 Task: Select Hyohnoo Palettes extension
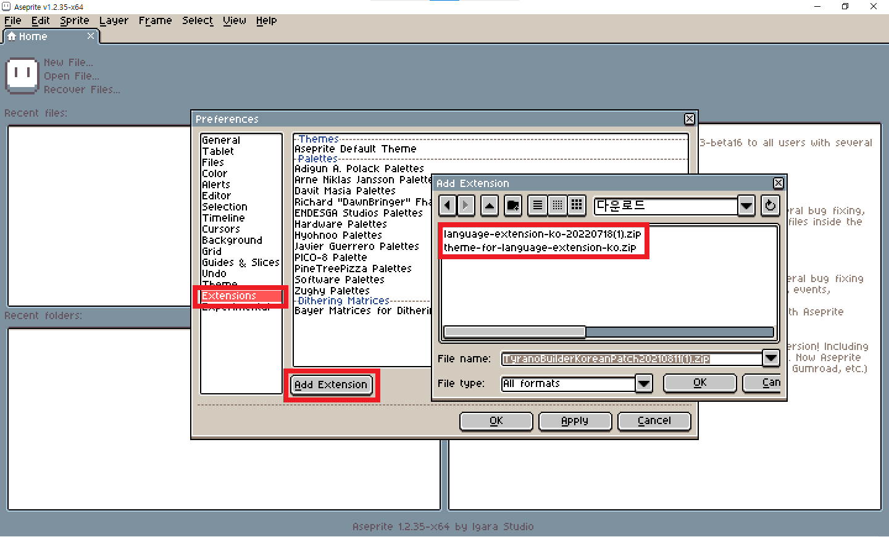coord(338,235)
